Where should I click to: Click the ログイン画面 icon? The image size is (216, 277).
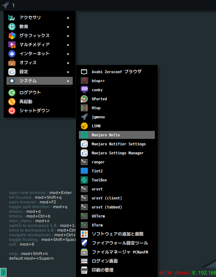pyautogui.click(x=84, y=261)
